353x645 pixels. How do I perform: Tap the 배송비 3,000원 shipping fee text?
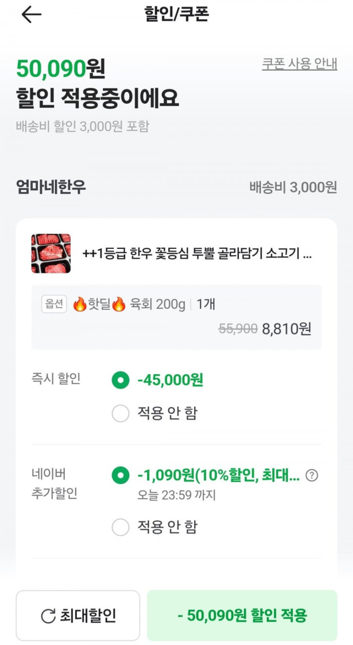(x=293, y=187)
